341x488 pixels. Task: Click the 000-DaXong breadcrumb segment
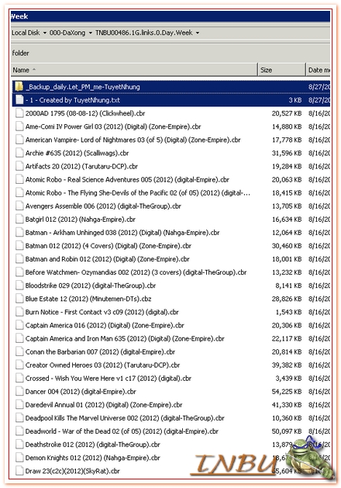pos(67,33)
